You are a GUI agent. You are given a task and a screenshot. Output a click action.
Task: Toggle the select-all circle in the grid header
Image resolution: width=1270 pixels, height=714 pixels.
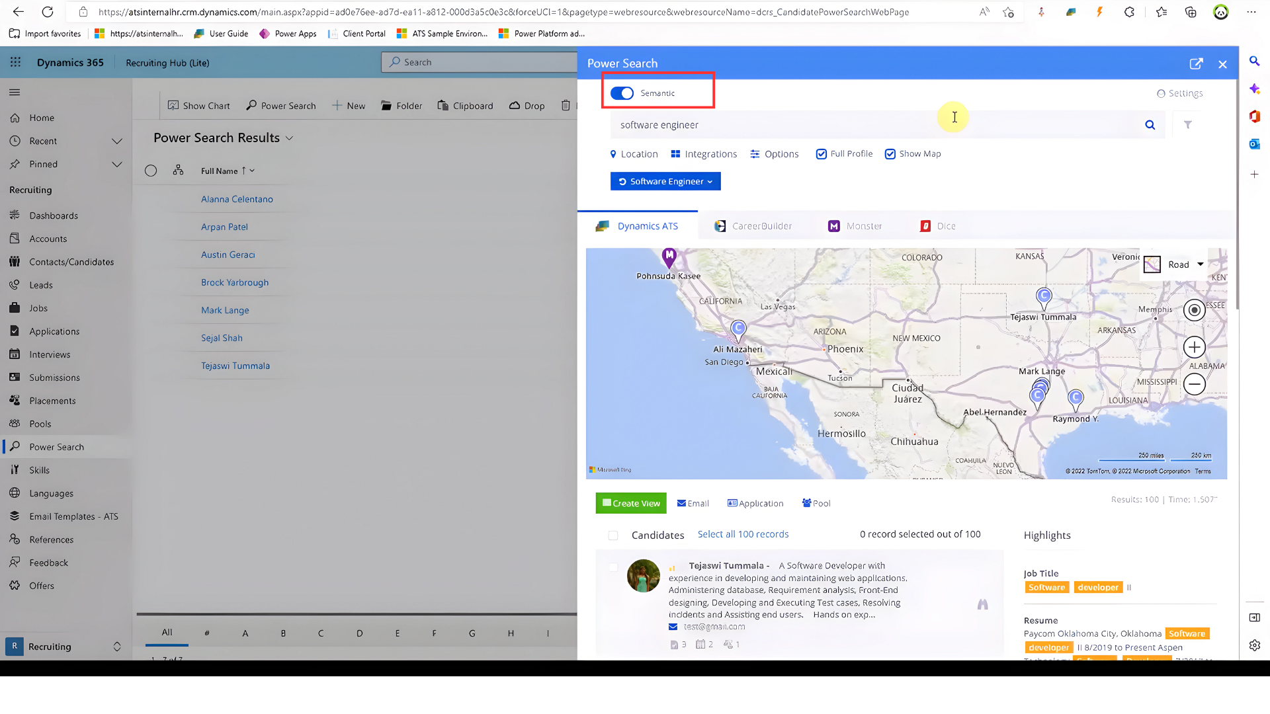[151, 171]
